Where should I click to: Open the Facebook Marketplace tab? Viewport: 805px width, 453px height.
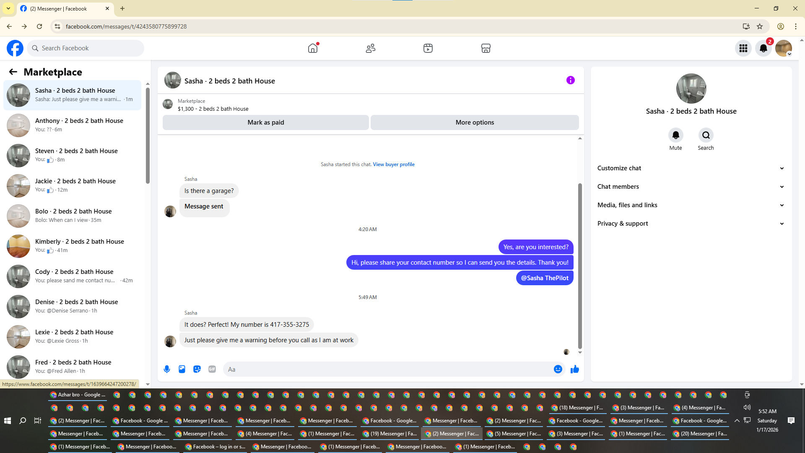coord(486,48)
